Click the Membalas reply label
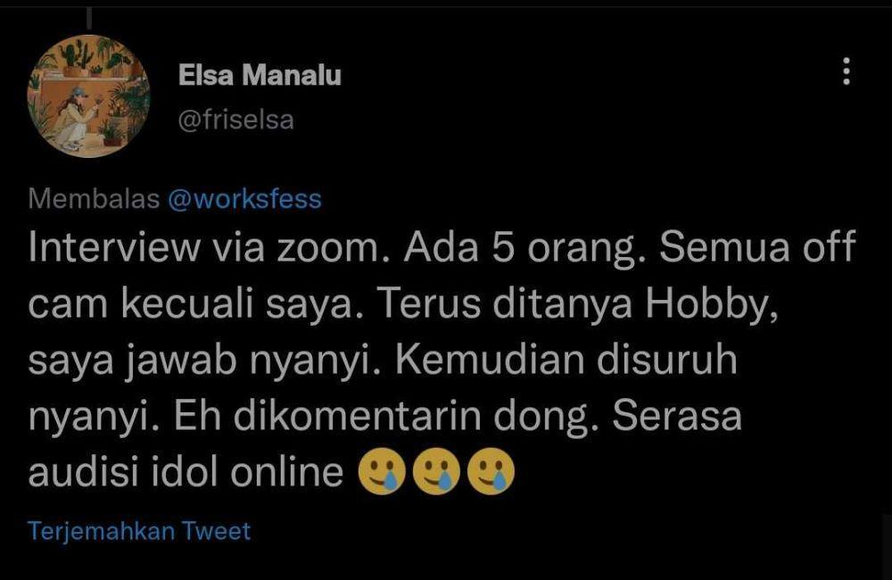 pyautogui.click(x=94, y=199)
